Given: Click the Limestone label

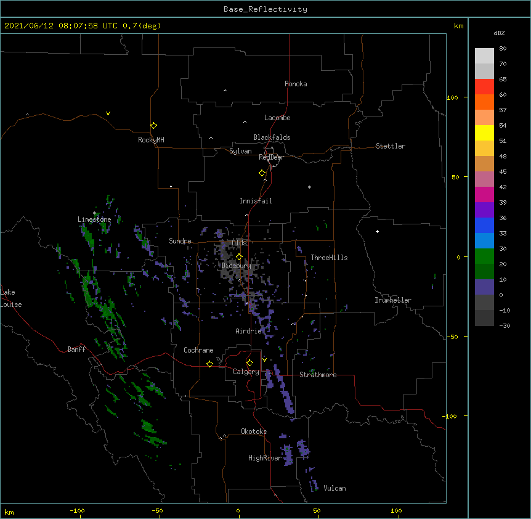Looking at the screenshot, I should pyautogui.click(x=94, y=219).
